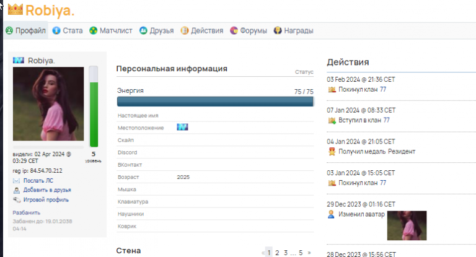This screenshot has height=257, width=476.
Task: Open the Профайл tab
Action: click(26, 30)
